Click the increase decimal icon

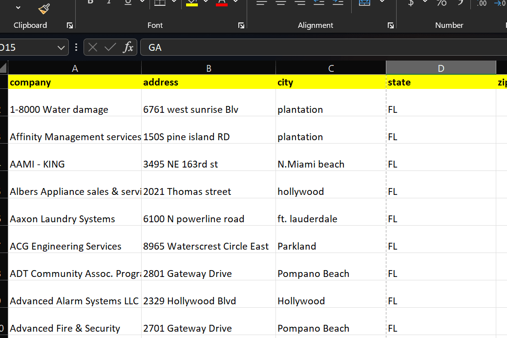(482, 3)
